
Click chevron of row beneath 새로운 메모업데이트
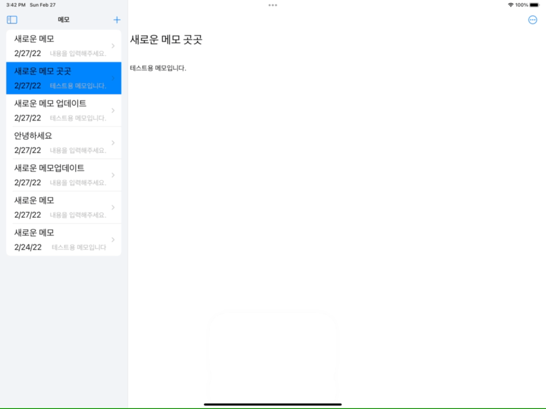coord(113,207)
